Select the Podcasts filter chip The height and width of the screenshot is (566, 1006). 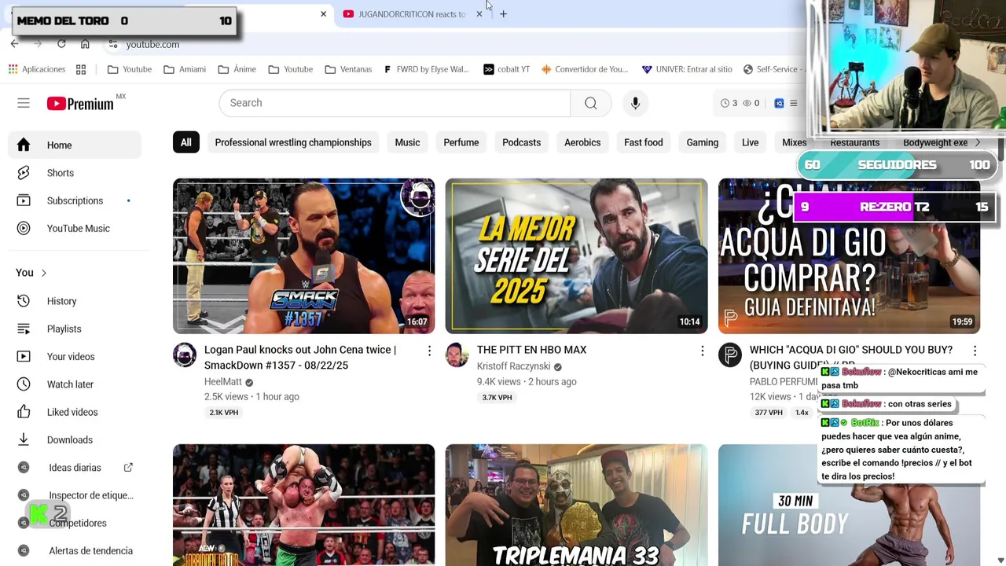pos(522,142)
